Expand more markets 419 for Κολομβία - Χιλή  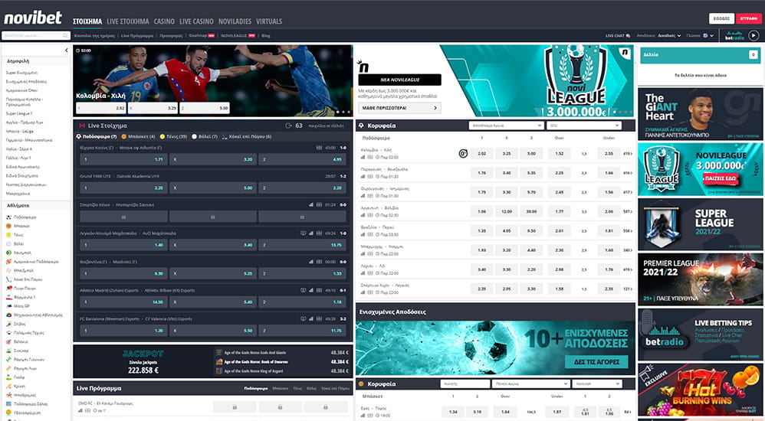click(x=628, y=154)
